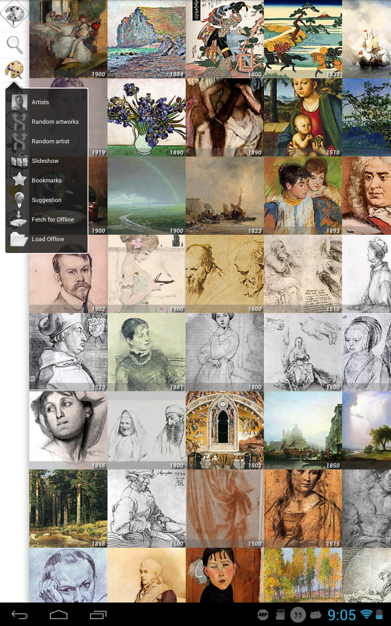This screenshot has width=391, height=626.
Task: Open beached boat coast painting 1823
Action: (x=225, y=196)
